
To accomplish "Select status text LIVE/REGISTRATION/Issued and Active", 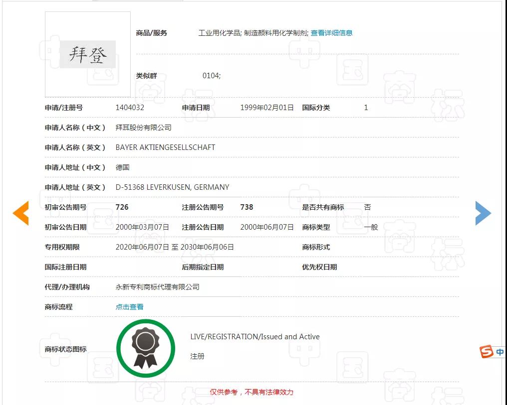I will point(255,337).
